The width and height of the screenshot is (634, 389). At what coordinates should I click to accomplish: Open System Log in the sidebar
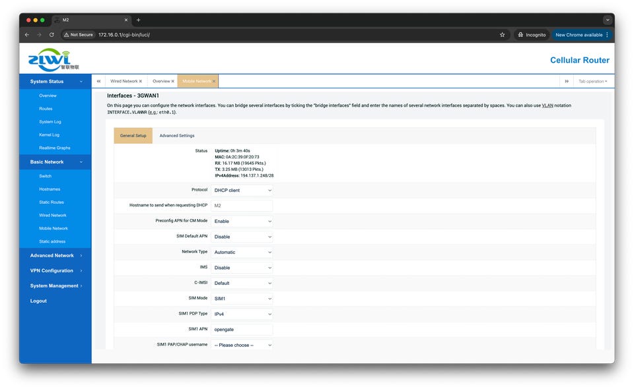click(x=50, y=122)
